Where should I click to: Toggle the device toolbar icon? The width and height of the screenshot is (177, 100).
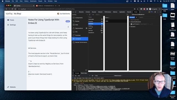tap(76, 12)
